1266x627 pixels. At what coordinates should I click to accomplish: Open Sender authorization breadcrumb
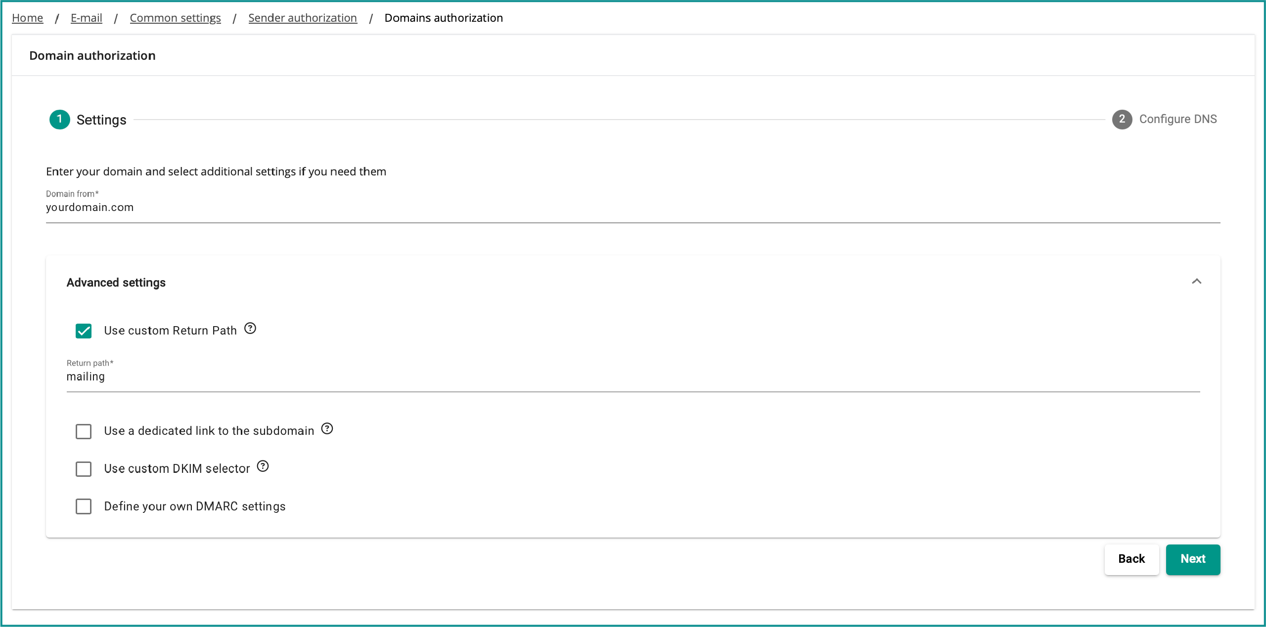(x=302, y=18)
